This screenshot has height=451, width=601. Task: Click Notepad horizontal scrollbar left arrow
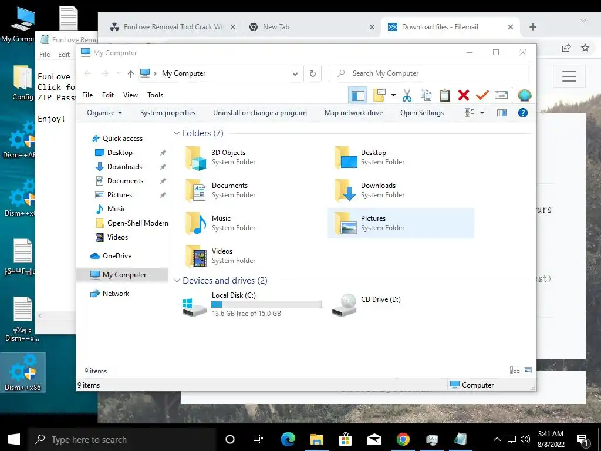coord(40,315)
